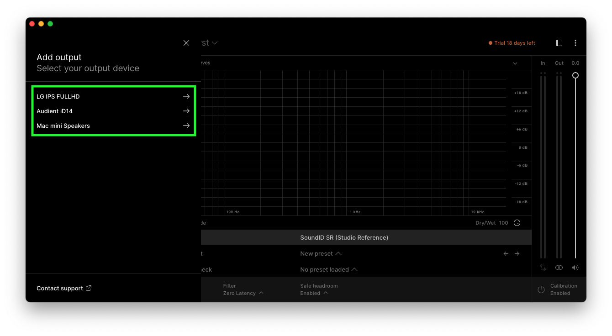Select SoundID SR (Studio Reference) target mode
This screenshot has height=336, width=612.
[x=344, y=237]
